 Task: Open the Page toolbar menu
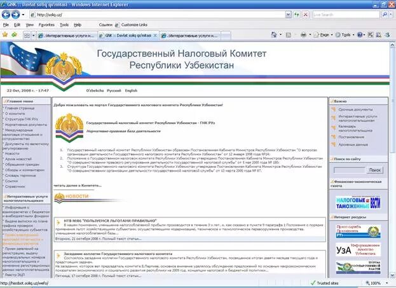click(x=323, y=35)
